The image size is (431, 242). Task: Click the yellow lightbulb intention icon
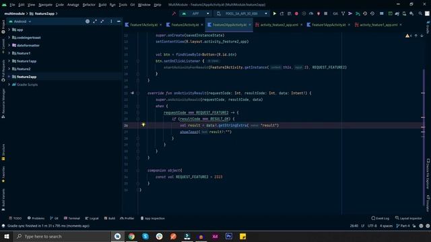[x=143, y=125]
